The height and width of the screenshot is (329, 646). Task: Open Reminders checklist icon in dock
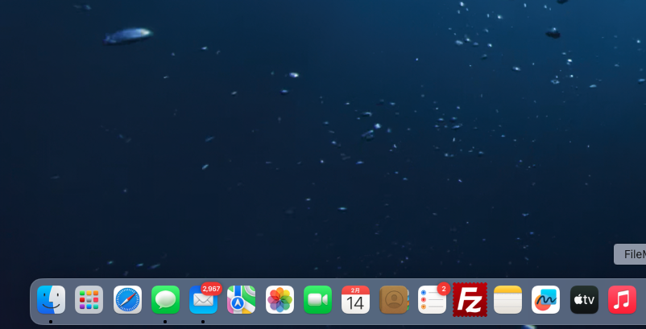[x=431, y=302]
